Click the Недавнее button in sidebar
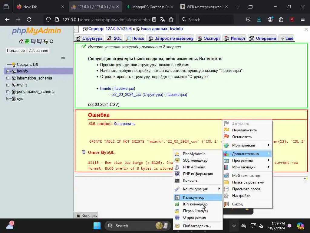 [16, 51]
